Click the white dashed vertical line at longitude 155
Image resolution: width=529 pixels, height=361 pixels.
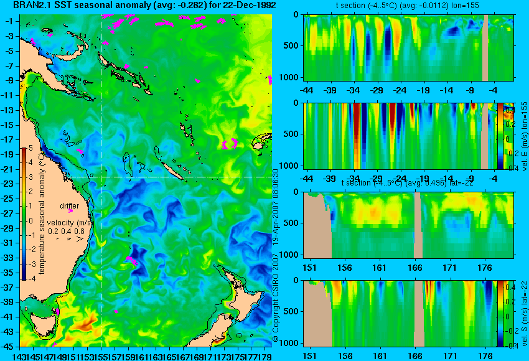(x=101, y=180)
